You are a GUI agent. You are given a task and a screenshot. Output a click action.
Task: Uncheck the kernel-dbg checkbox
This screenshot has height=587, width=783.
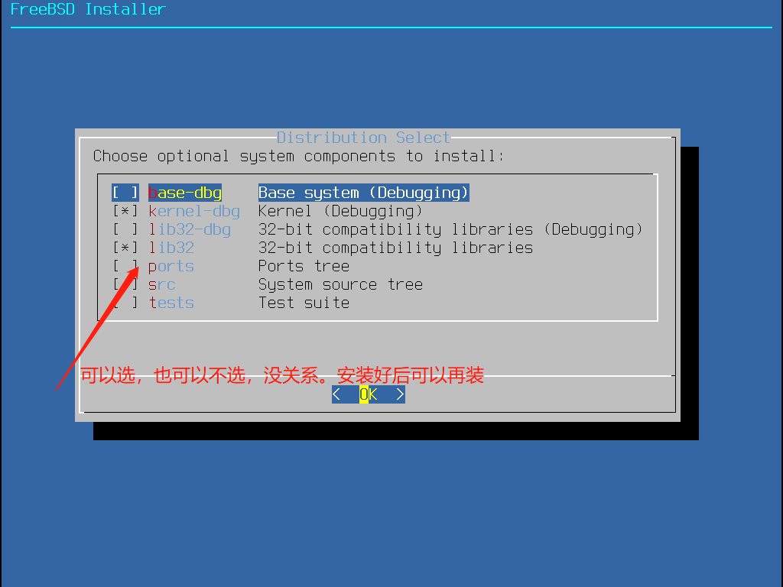click(x=125, y=211)
